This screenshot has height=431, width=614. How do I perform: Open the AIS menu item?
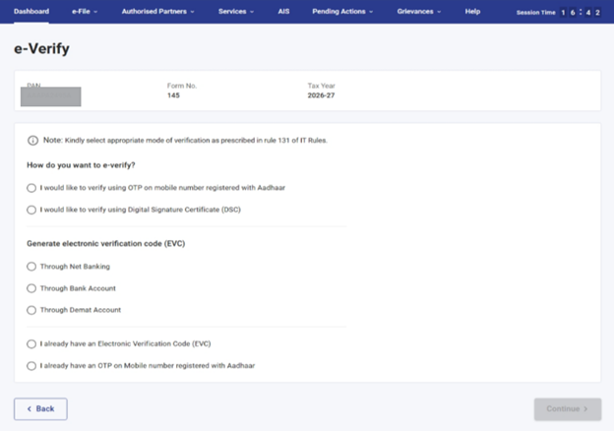[283, 12]
